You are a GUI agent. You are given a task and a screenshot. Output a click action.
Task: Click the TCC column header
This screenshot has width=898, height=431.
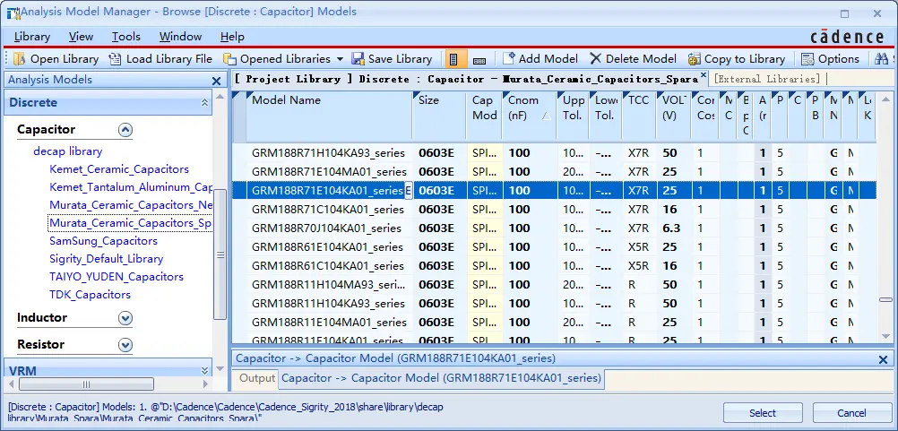pos(640,116)
